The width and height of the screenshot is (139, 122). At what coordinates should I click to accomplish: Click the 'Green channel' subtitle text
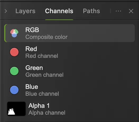click(x=44, y=75)
